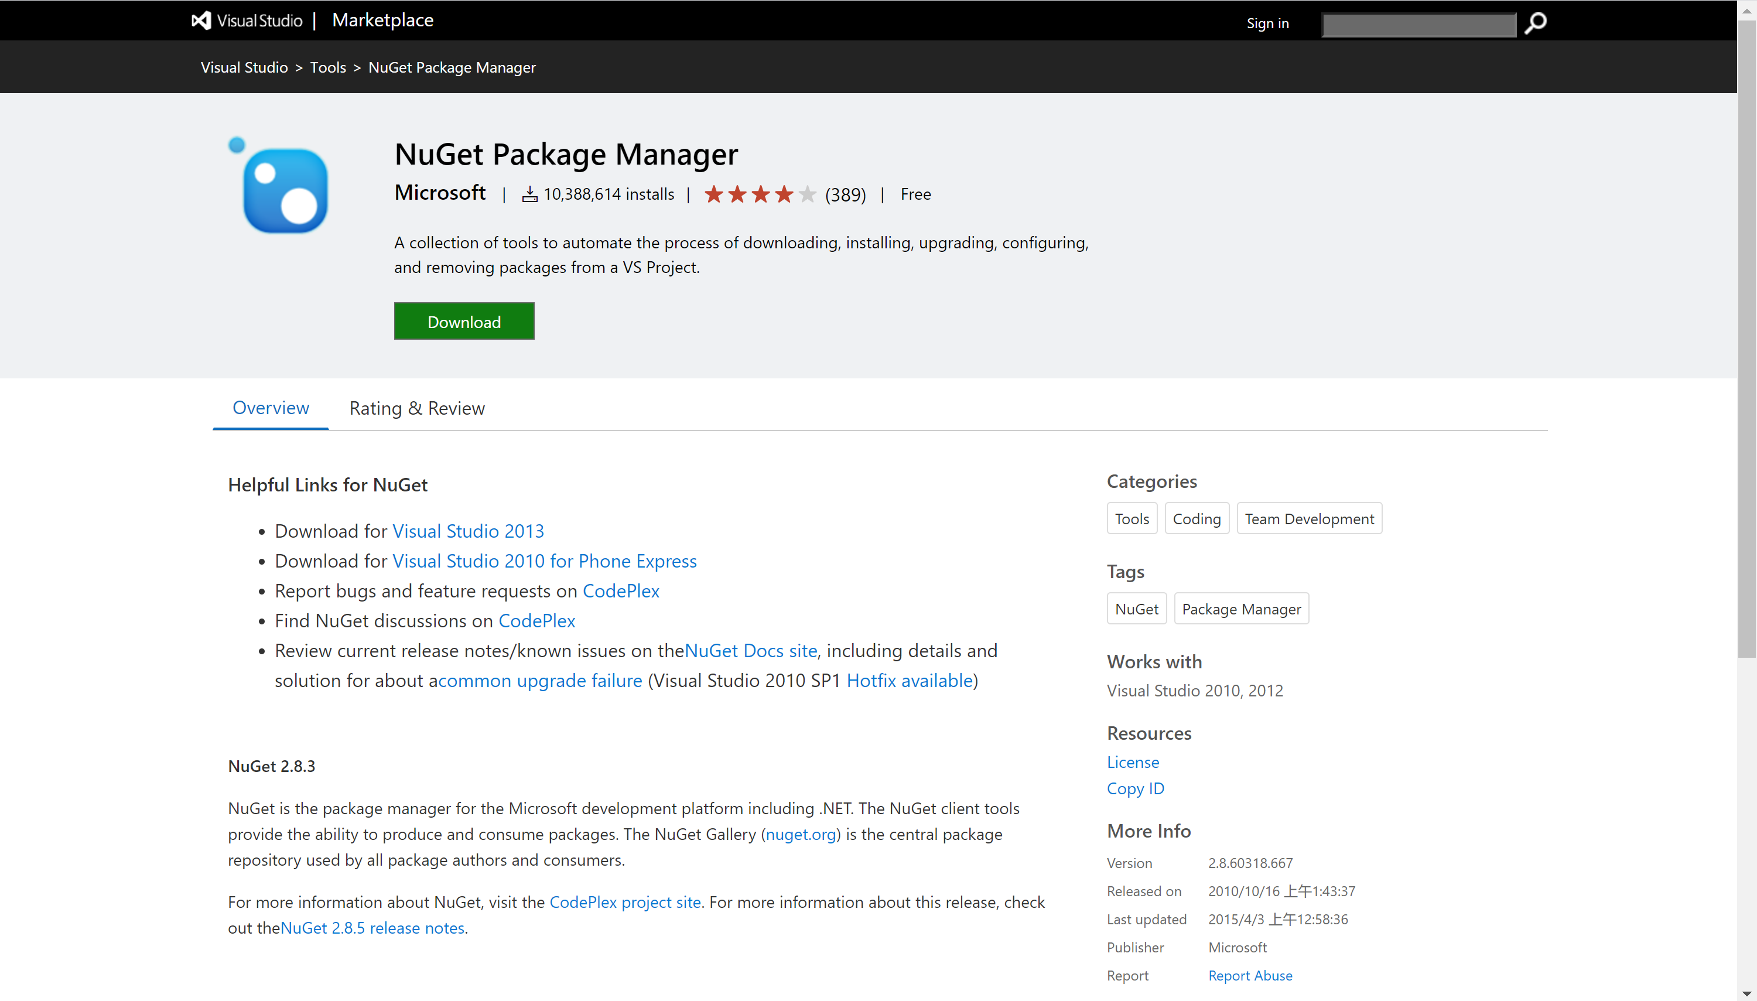Click the Package Manager tag
1757x1001 pixels.
tap(1241, 609)
